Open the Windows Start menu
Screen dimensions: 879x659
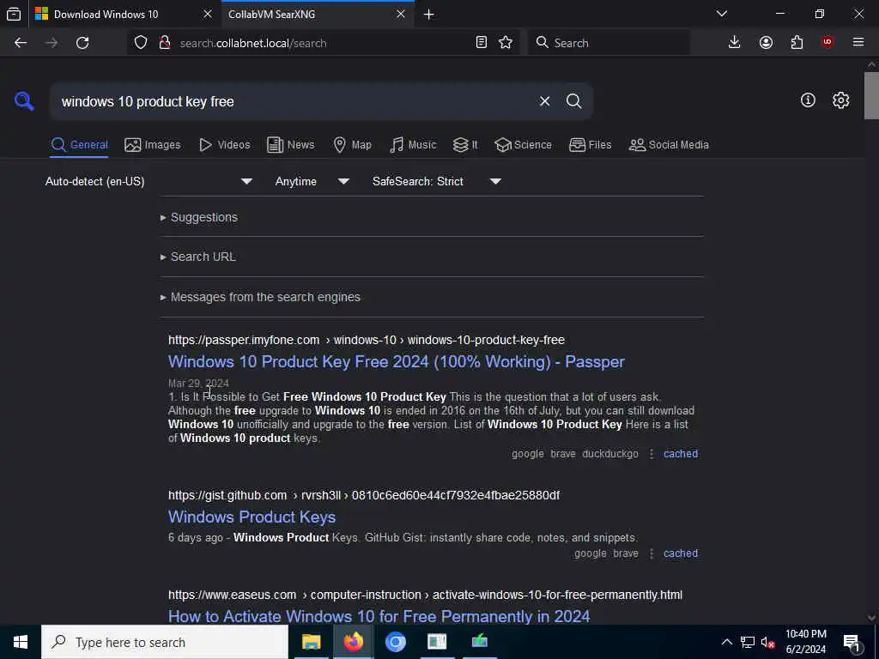[21, 642]
